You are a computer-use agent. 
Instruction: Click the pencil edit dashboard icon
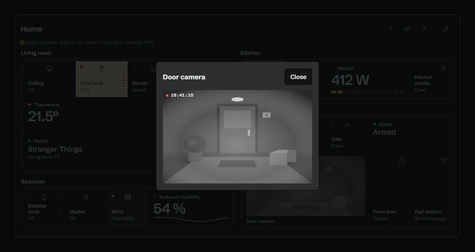tap(446, 29)
